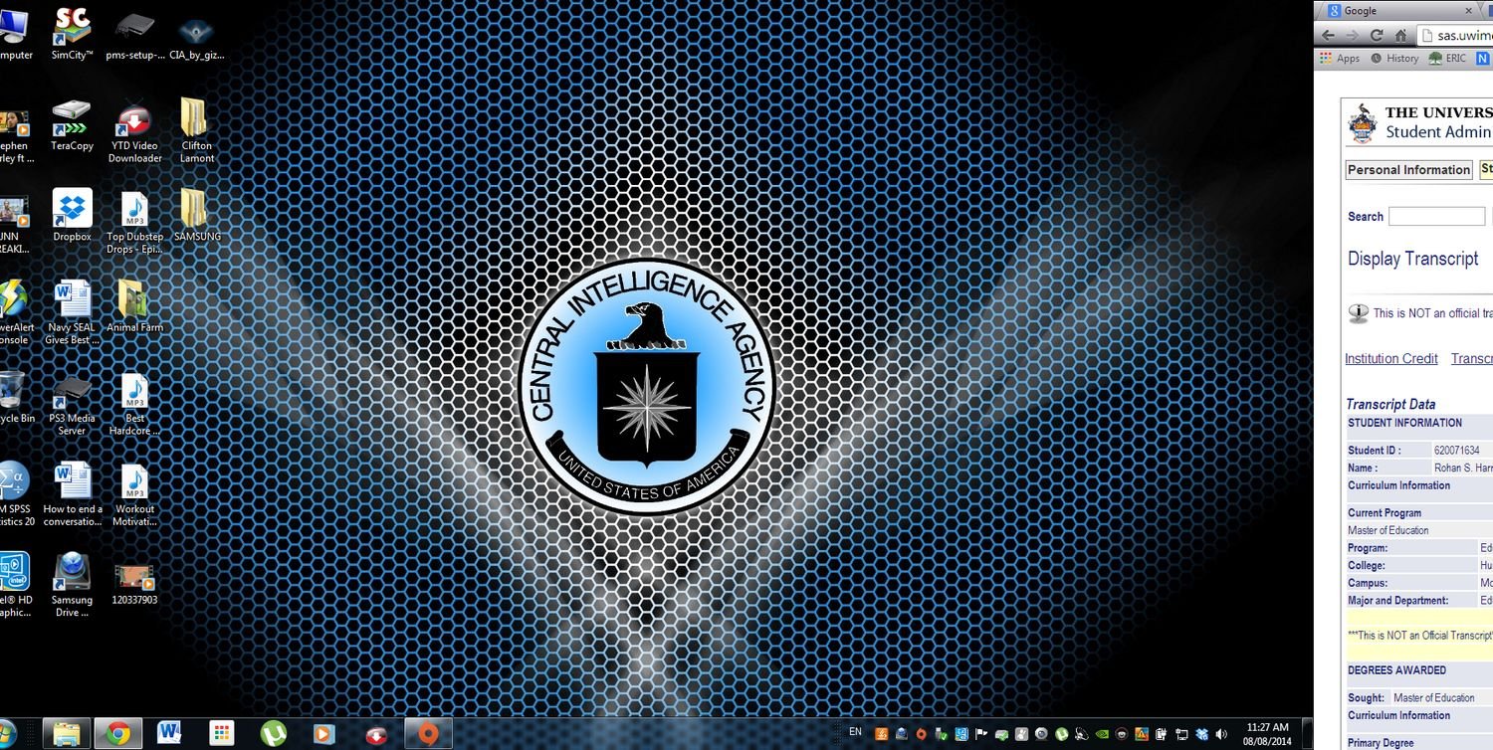Screen dimensions: 1493x750
Task: Switch to the Personal Information tab
Action: [x=1408, y=170]
